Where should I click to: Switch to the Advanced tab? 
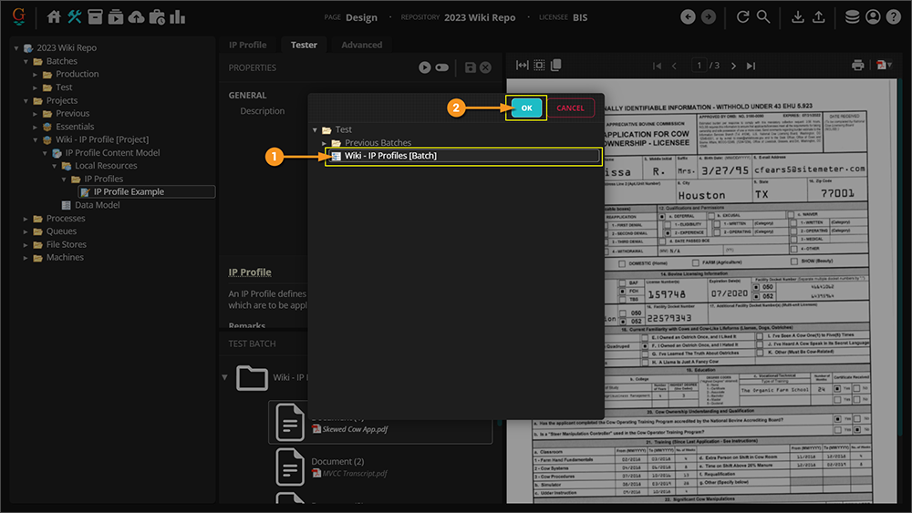coord(362,45)
